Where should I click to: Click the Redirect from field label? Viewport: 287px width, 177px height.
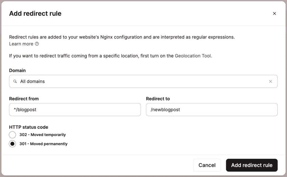pos(24,99)
